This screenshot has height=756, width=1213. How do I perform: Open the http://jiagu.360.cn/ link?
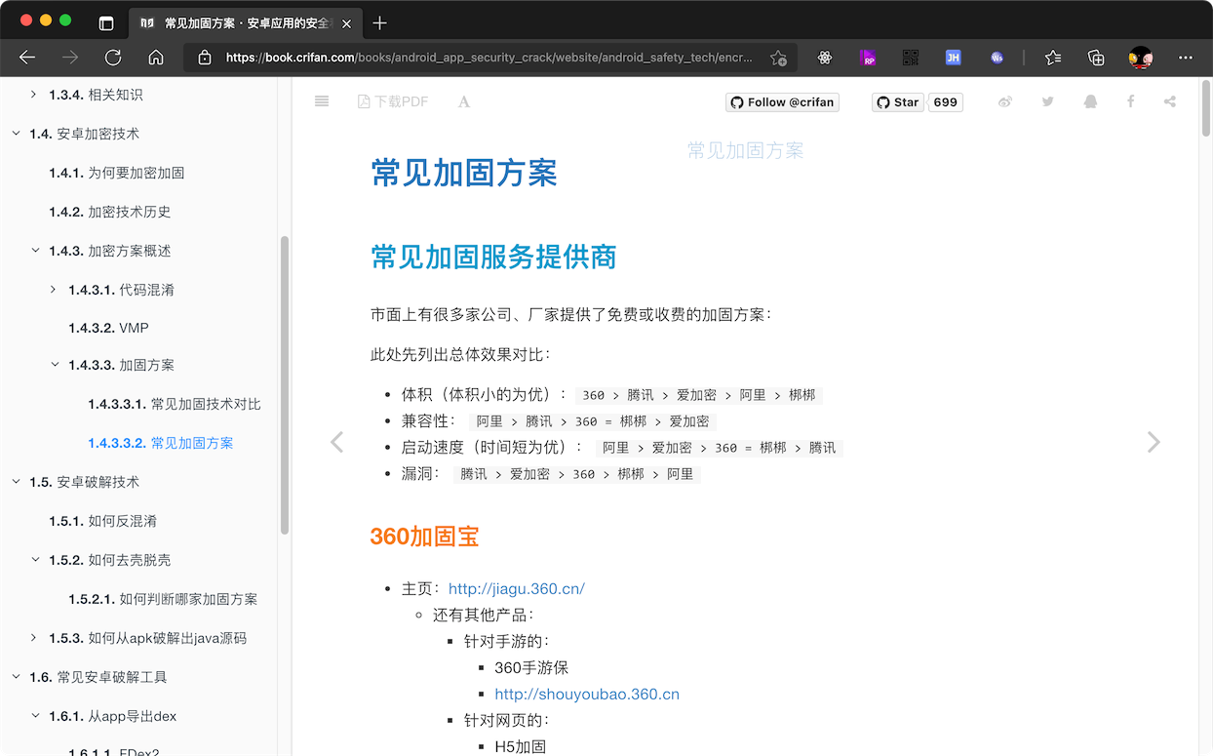(517, 588)
